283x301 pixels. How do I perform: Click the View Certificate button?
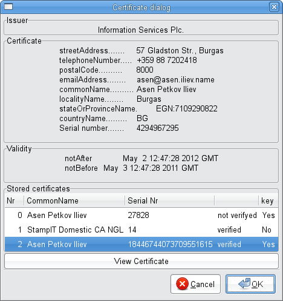[141, 261]
